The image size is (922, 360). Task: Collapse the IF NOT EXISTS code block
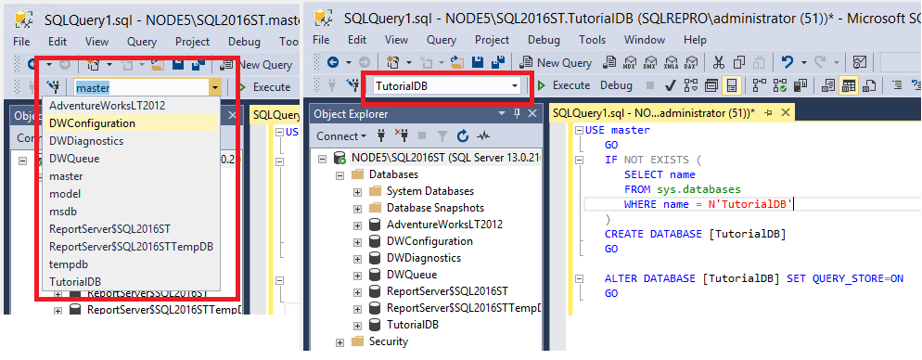pos(579,160)
